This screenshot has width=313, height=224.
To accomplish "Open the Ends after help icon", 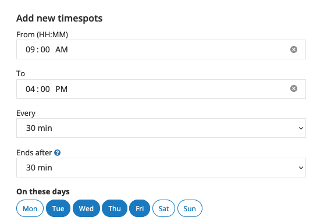I will tap(57, 152).
